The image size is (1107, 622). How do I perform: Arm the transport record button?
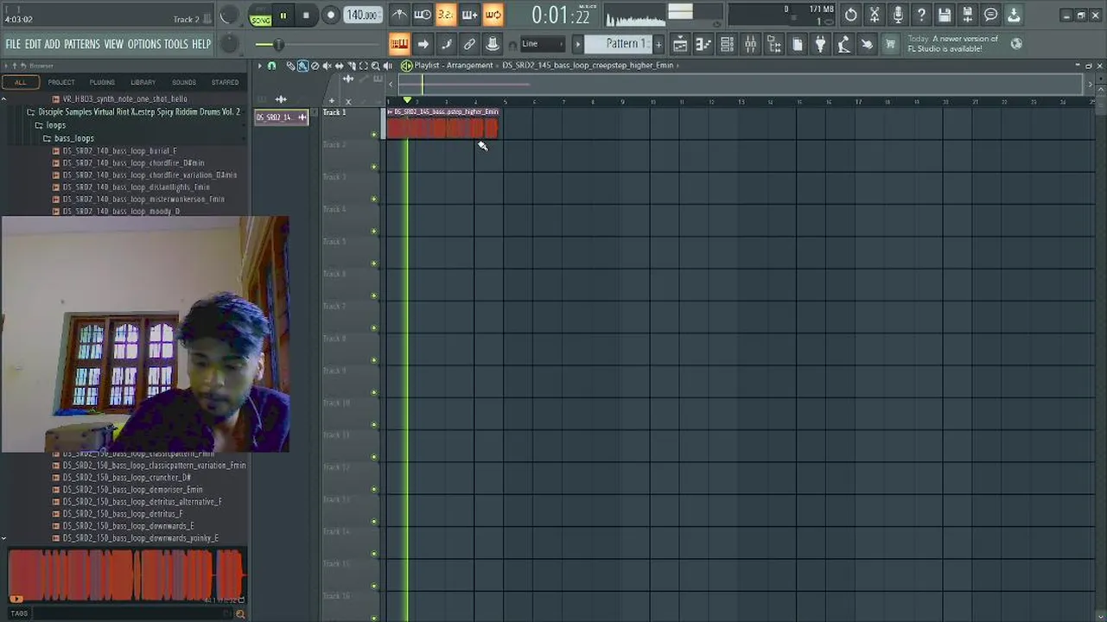tap(330, 16)
